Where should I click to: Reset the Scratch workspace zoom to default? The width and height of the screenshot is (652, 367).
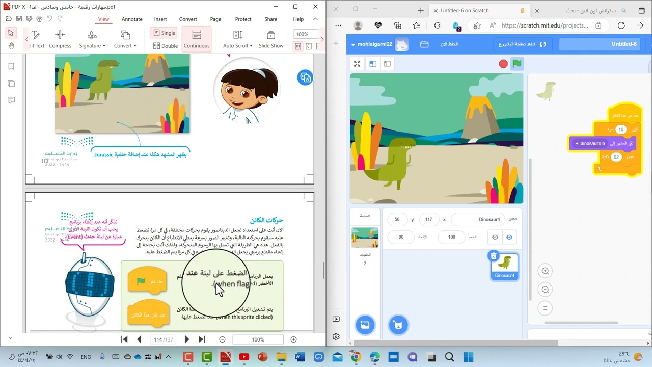tap(545, 308)
